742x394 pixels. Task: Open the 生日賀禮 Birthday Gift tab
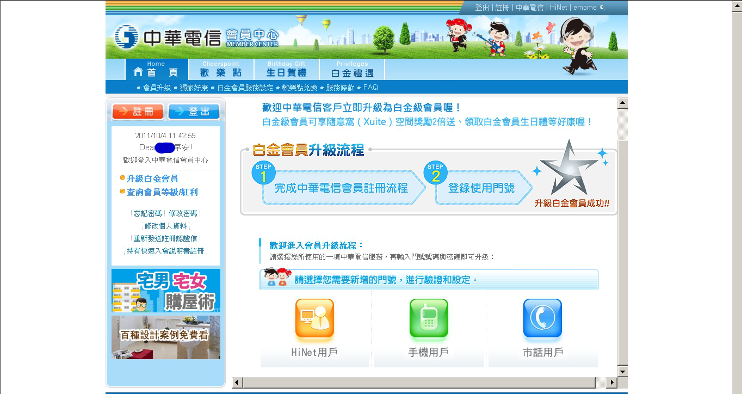[x=286, y=69]
